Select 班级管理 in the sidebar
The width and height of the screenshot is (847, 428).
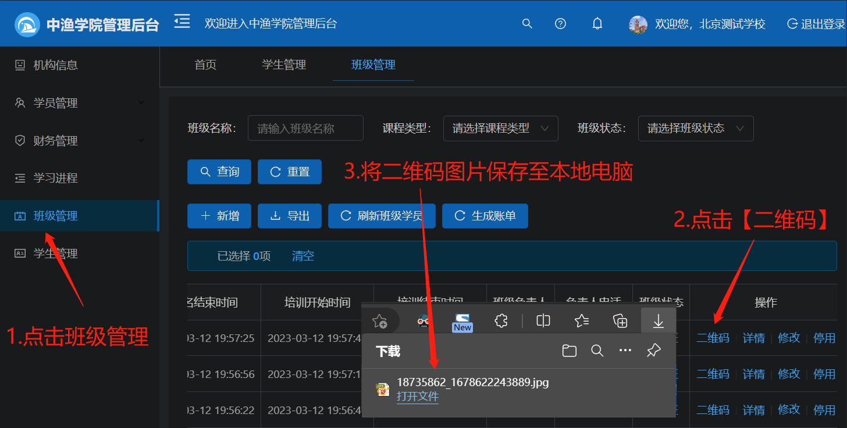pyautogui.click(x=80, y=216)
